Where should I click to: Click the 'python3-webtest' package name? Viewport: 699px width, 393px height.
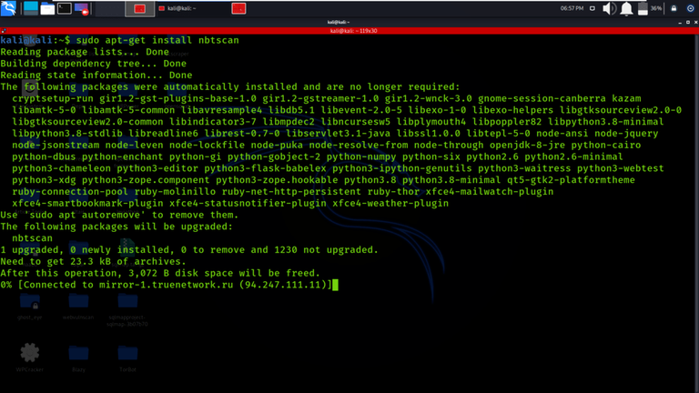click(x=620, y=168)
